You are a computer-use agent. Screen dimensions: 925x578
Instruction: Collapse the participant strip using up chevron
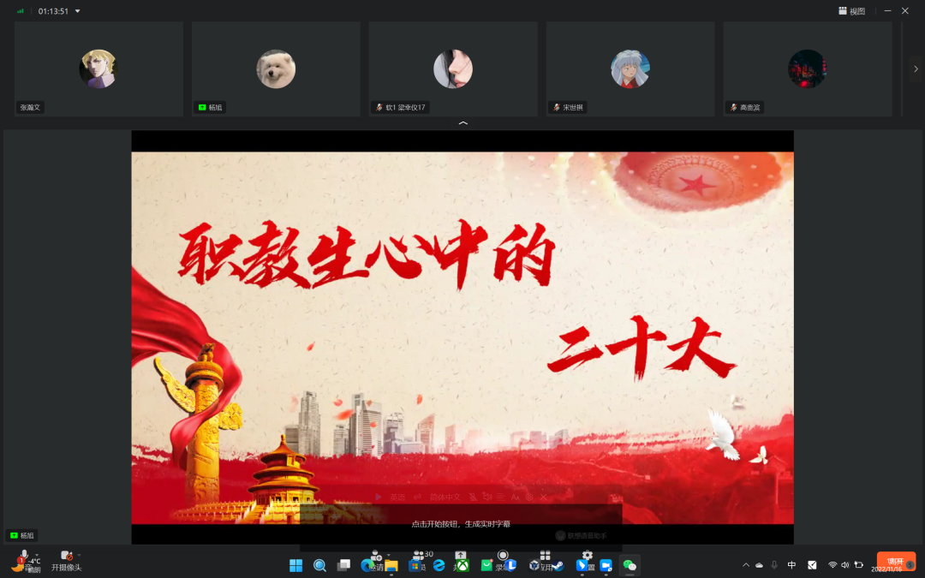(x=463, y=123)
